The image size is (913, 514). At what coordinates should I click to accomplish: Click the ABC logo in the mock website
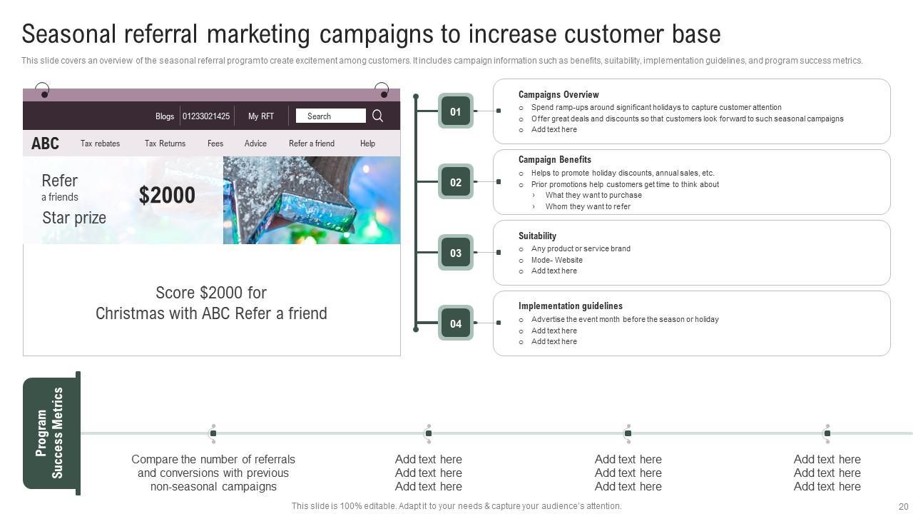(45, 143)
